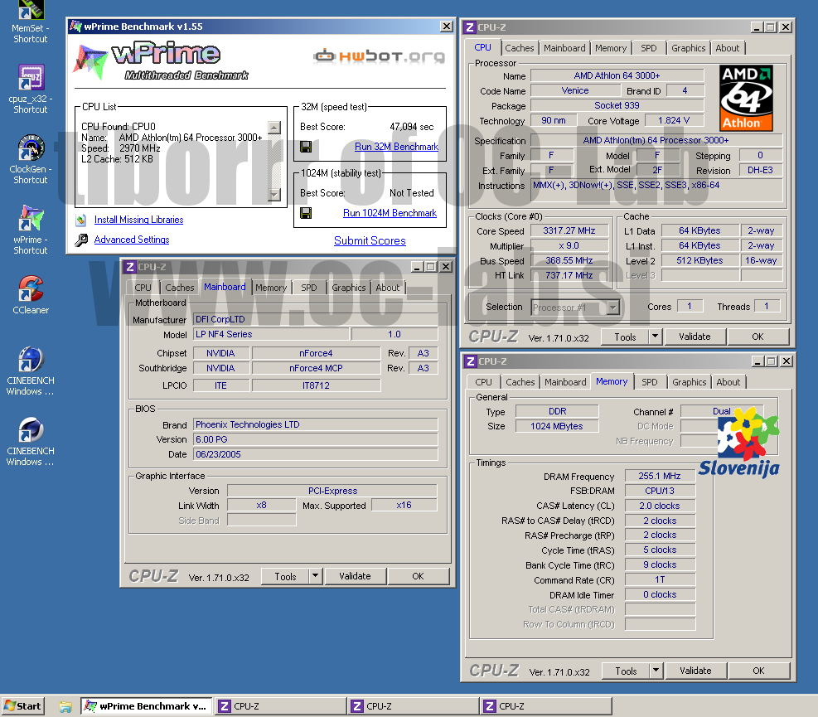The image size is (818, 717).
Task: Select the LP NF4 Series model field
Action: tap(271, 334)
